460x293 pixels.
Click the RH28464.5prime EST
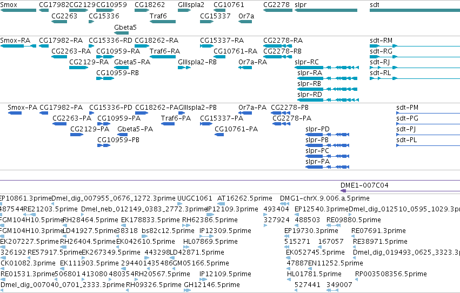tap(64, 225)
